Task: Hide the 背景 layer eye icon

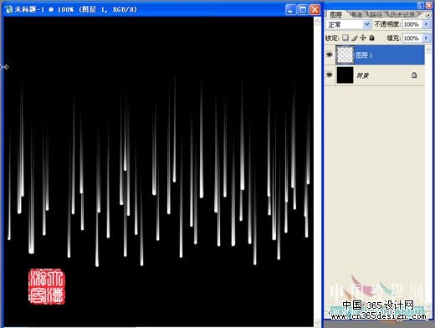Action: click(330, 75)
